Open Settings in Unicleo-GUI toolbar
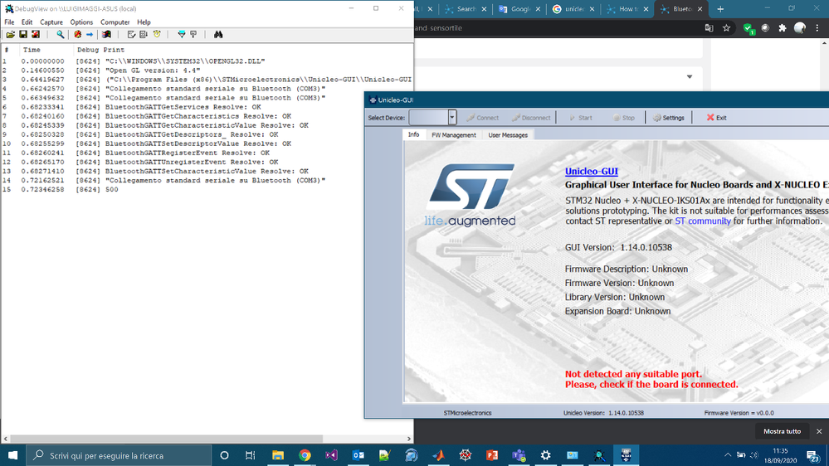This screenshot has width=829, height=466. (x=669, y=118)
